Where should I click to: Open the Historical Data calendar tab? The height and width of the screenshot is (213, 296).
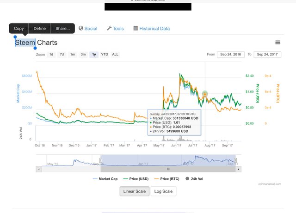[x=152, y=29]
